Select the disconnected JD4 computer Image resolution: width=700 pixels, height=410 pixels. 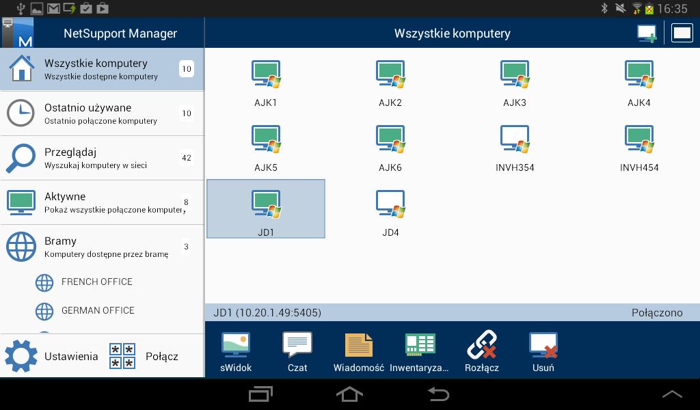pos(390,213)
